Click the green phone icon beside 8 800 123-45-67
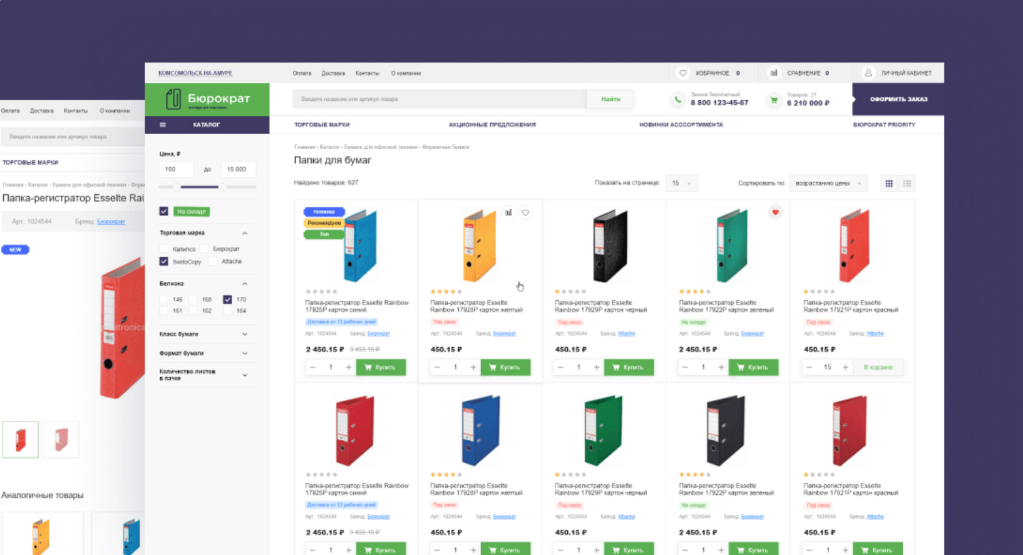Viewport: 1023px width, 555px height. 677,100
